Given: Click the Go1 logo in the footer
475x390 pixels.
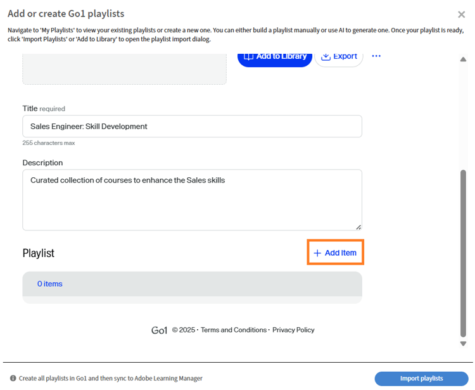Looking at the screenshot, I should pyautogui.click(x=160, y=330).
